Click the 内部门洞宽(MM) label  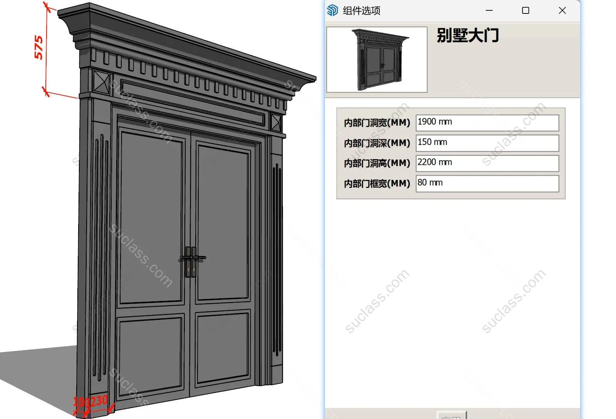pos(377,123)
